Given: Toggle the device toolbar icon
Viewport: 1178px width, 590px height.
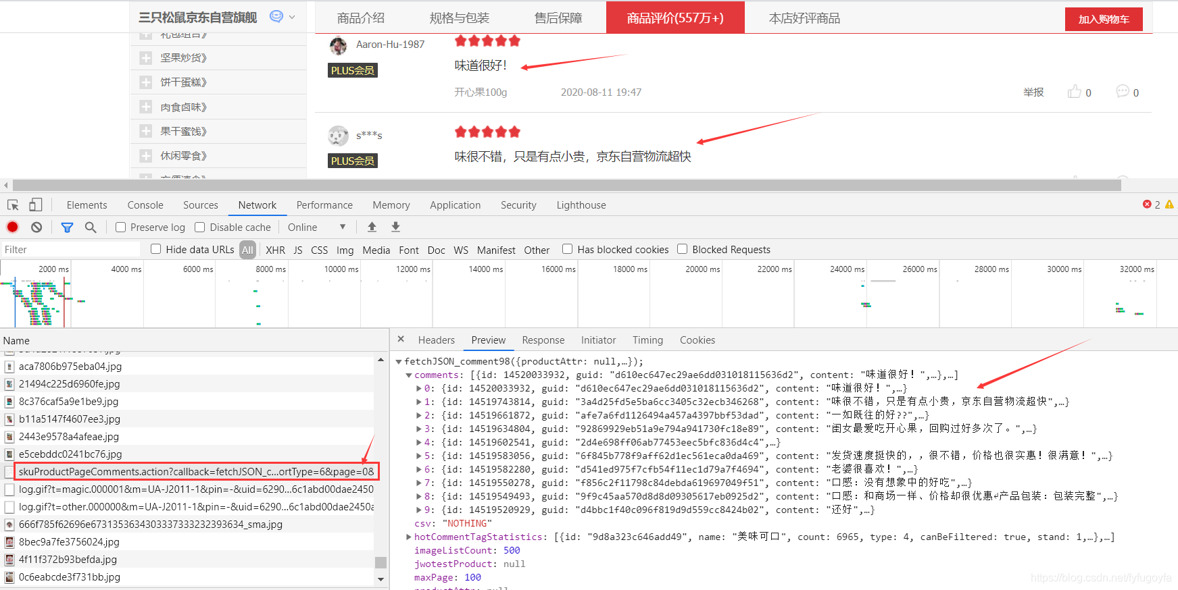Looking at the screenshot, I should (x=36, y=205).
